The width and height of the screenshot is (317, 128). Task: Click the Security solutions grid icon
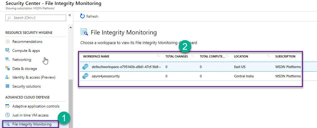point(7,86)
